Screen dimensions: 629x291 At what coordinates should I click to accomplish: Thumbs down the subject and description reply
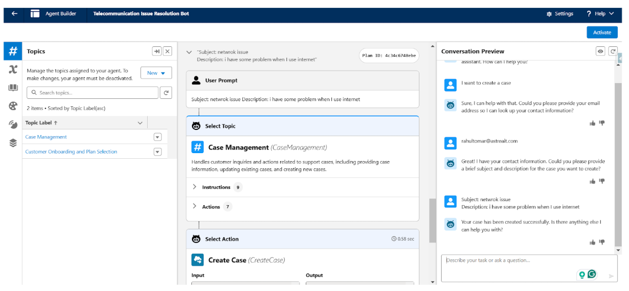coord(602,181)
